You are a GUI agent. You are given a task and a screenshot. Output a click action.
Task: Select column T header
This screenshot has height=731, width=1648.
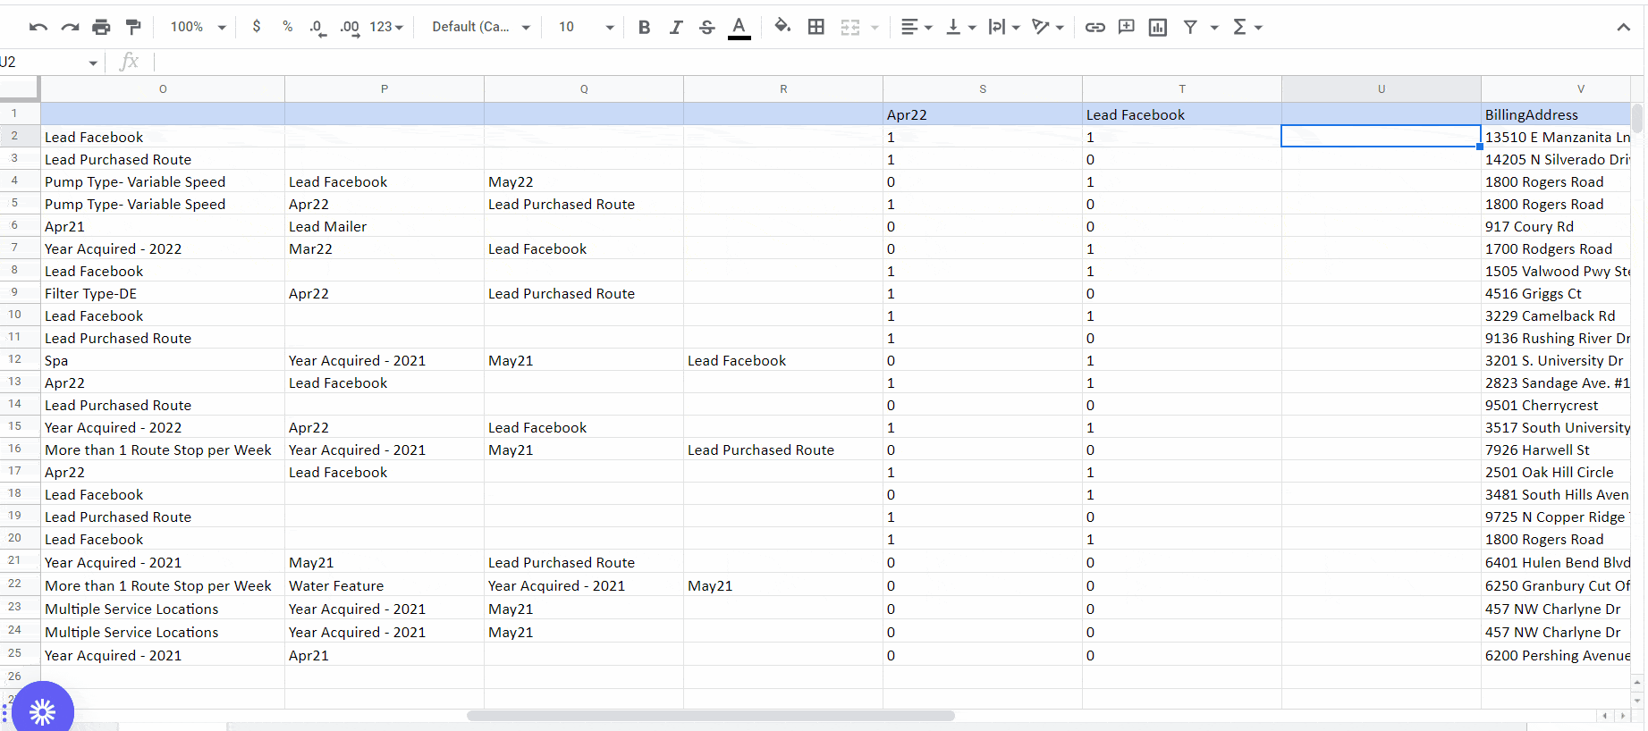[1182, 89]
